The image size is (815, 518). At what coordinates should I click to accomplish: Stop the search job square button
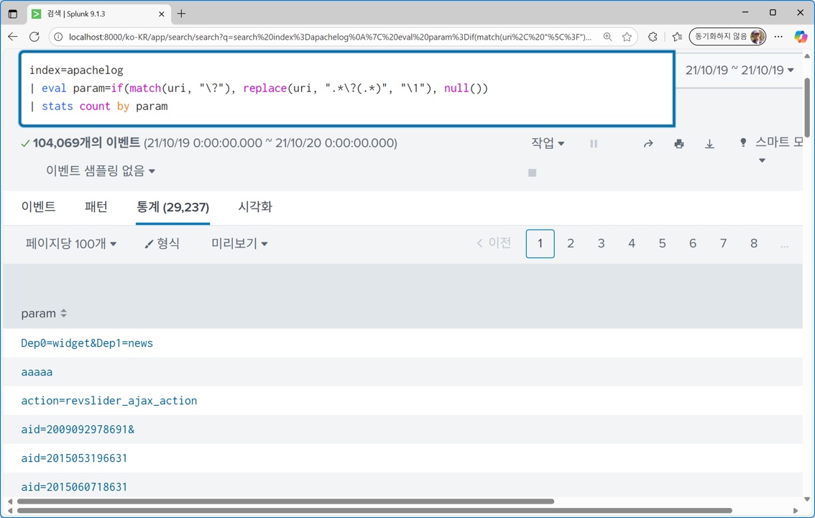click(x=532, y=173)
